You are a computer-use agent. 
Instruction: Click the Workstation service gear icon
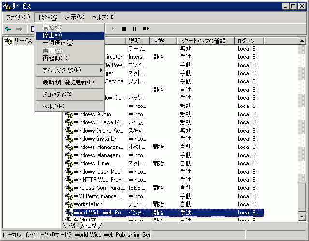tap(69, 204)
